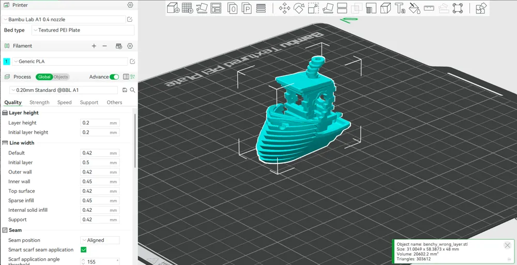This screenshot has width=517, height=265.
Task: Open Filament settings gear icon
Action: (x=130, y=46)
